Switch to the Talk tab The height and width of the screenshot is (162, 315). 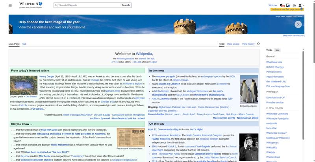[24, 44]
